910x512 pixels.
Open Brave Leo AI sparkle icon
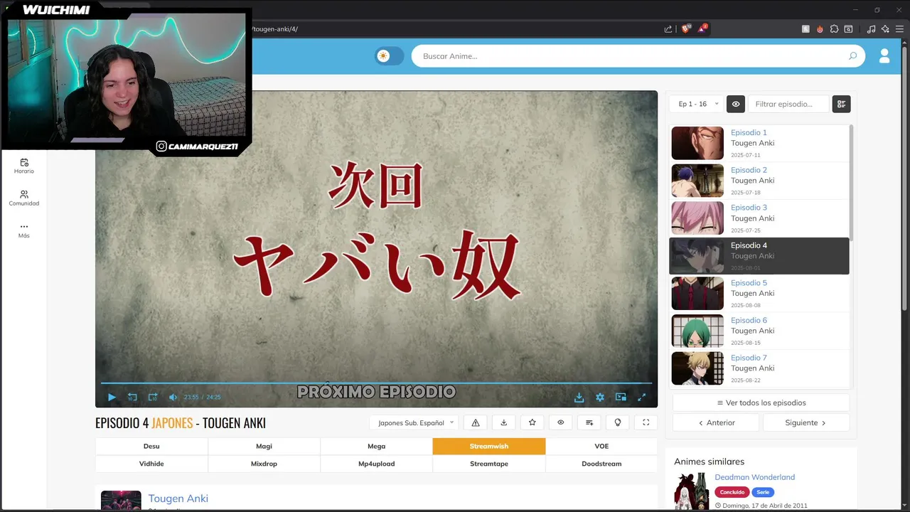885,29
